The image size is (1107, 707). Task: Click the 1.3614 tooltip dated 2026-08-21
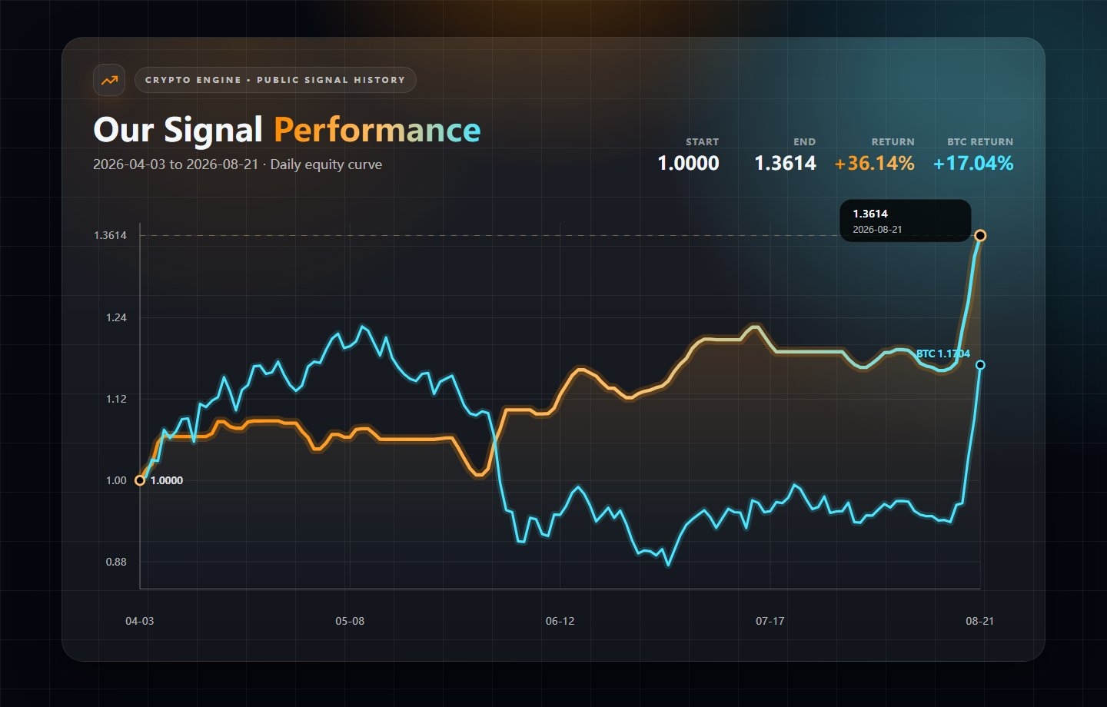(x=906, y=221)
